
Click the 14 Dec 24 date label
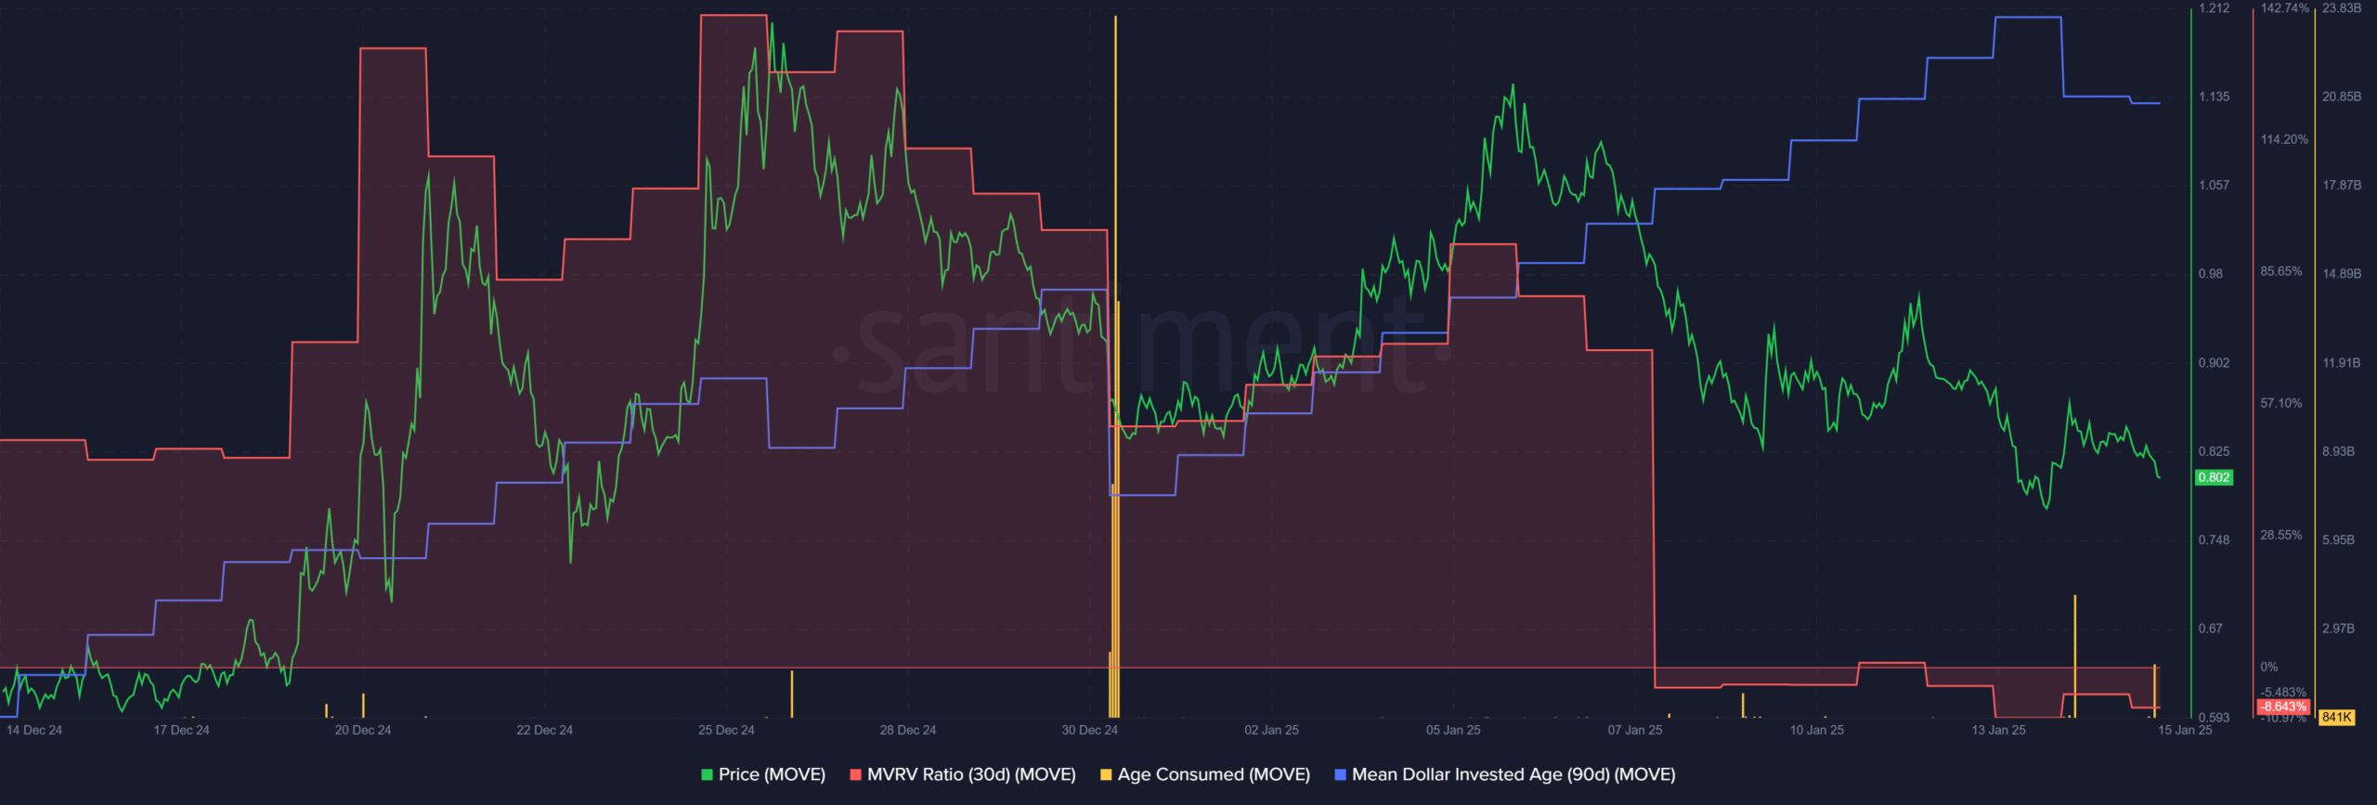click(34, 730)
